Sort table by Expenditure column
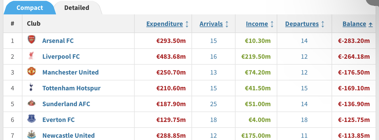 [x=164, y=24]
